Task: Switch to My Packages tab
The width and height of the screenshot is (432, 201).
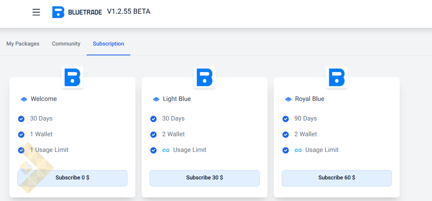Action: coord(23,44)
